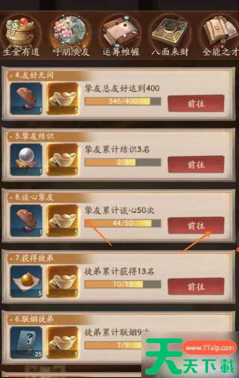Switch to 八面来财 inkstone category
Viewport: 239px width, 378px height.
[x=170, y=36]
